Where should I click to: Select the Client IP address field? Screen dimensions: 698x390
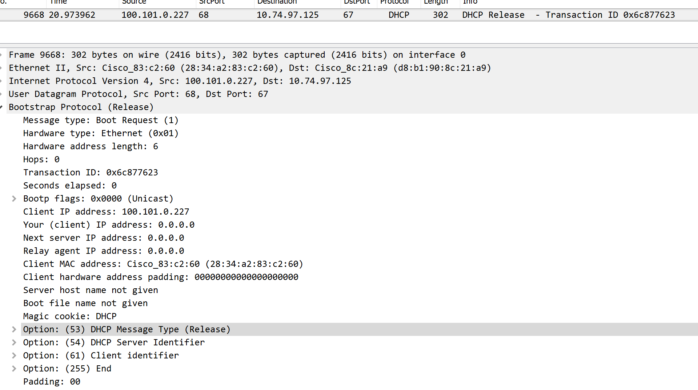106,211
